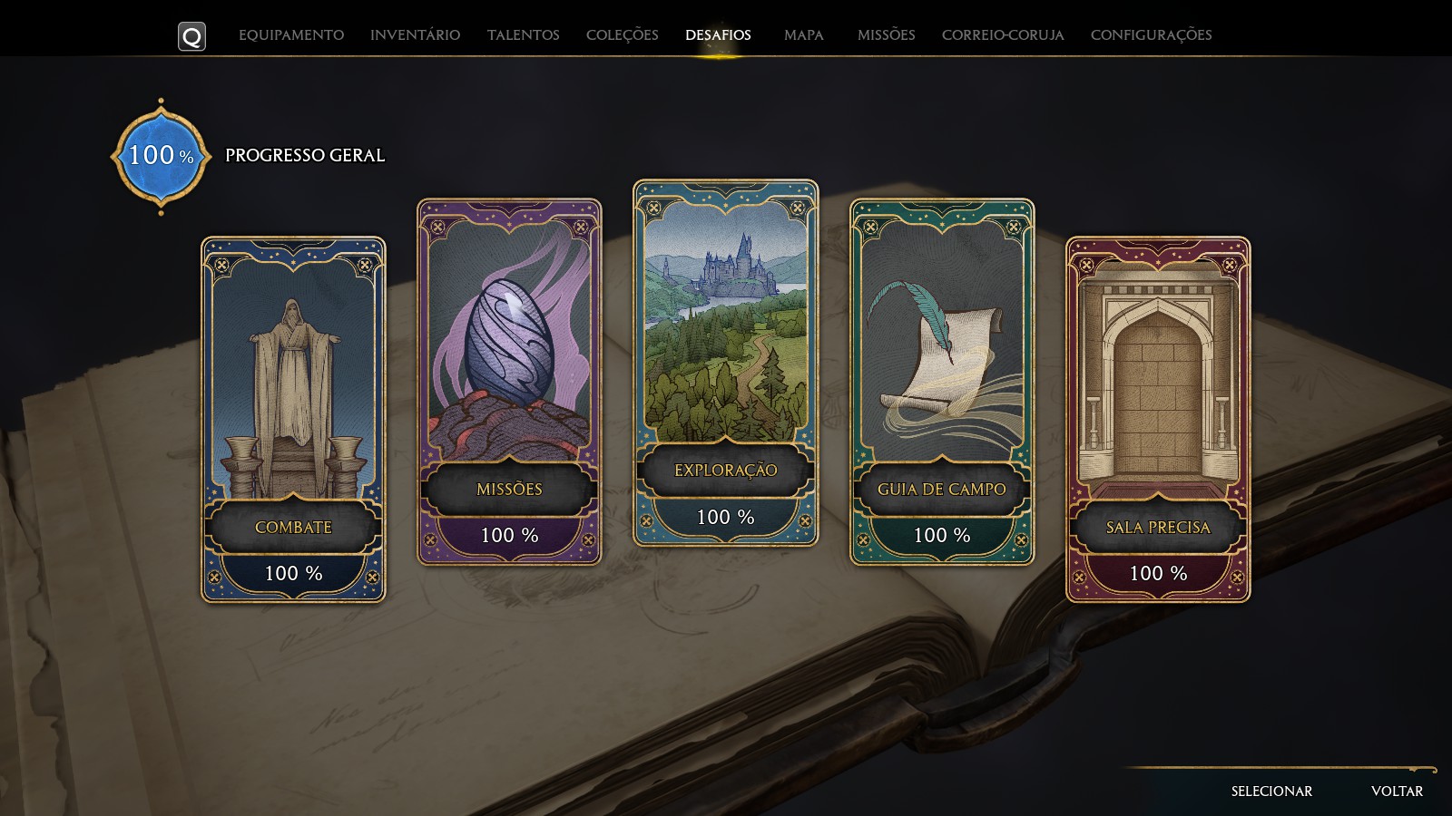
Task: Click the Voltar button
Action: tap(1397, 791)
